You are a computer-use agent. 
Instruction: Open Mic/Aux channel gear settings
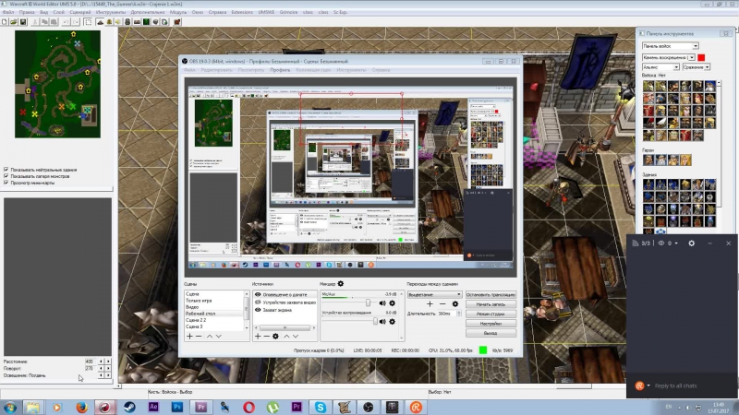[392, 303]
